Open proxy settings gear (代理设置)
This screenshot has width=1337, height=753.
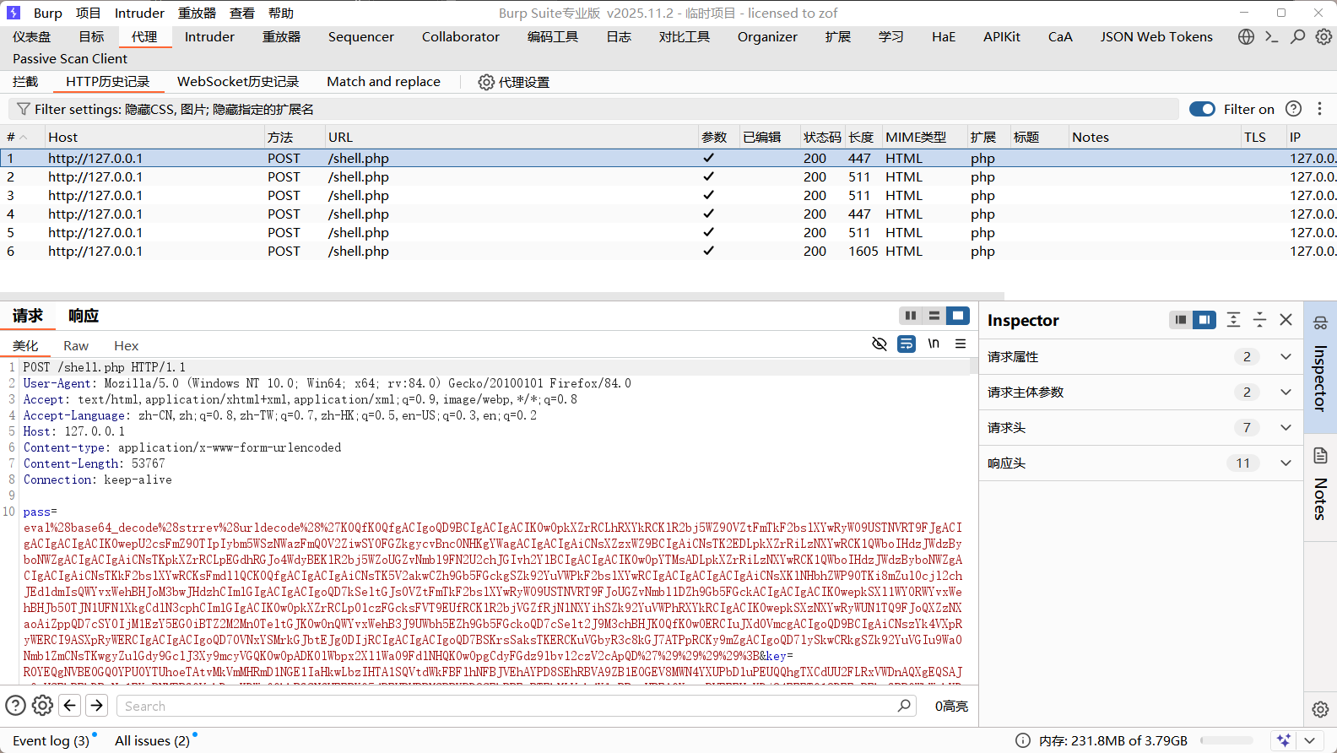click(486, 82)
